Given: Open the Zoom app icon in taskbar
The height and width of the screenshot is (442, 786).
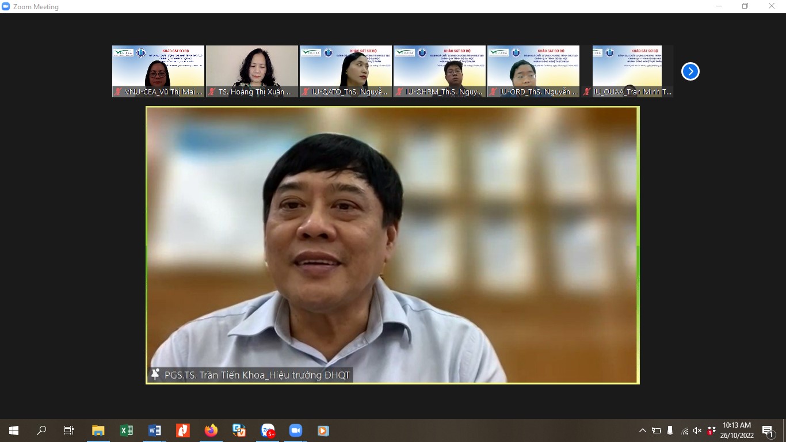Looking at the screenshot, I should click(x=296, y=430).
